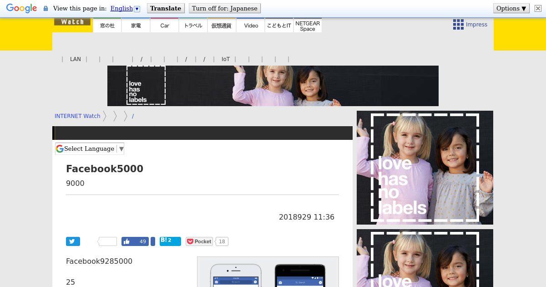The height and width of the screenshot is (287, 546).
Task: Click the Impress grid icon
Action: (458, 25)
